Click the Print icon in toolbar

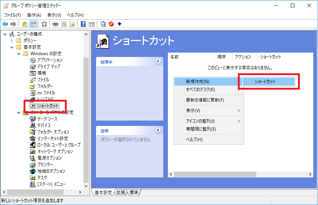pyautogui.click(x=55, y=24)
